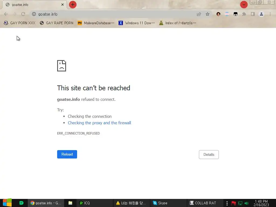Image resolution: width=276 pixels, height=207 pixels.
Task: Switch to Chrome goatse.info taskbar item
Action: 46,203
